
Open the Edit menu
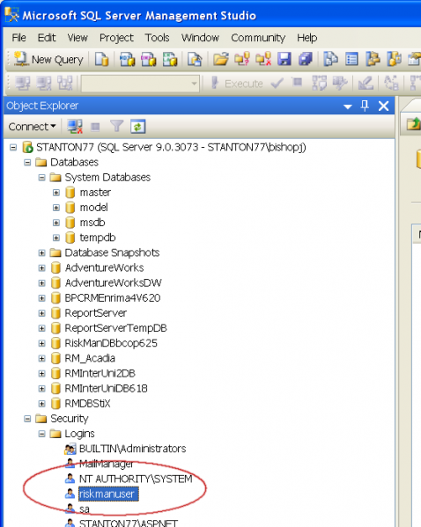pos(47,38)
